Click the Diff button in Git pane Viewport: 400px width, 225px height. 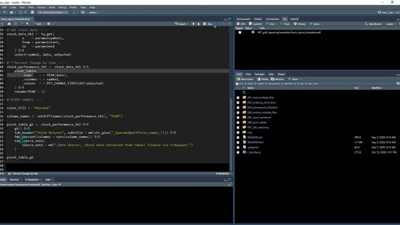[x=241, y=24]
